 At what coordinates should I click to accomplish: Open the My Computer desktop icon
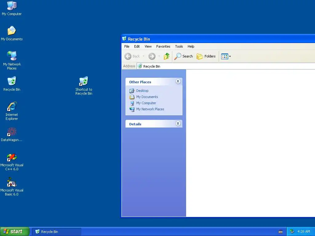(12, 8)
